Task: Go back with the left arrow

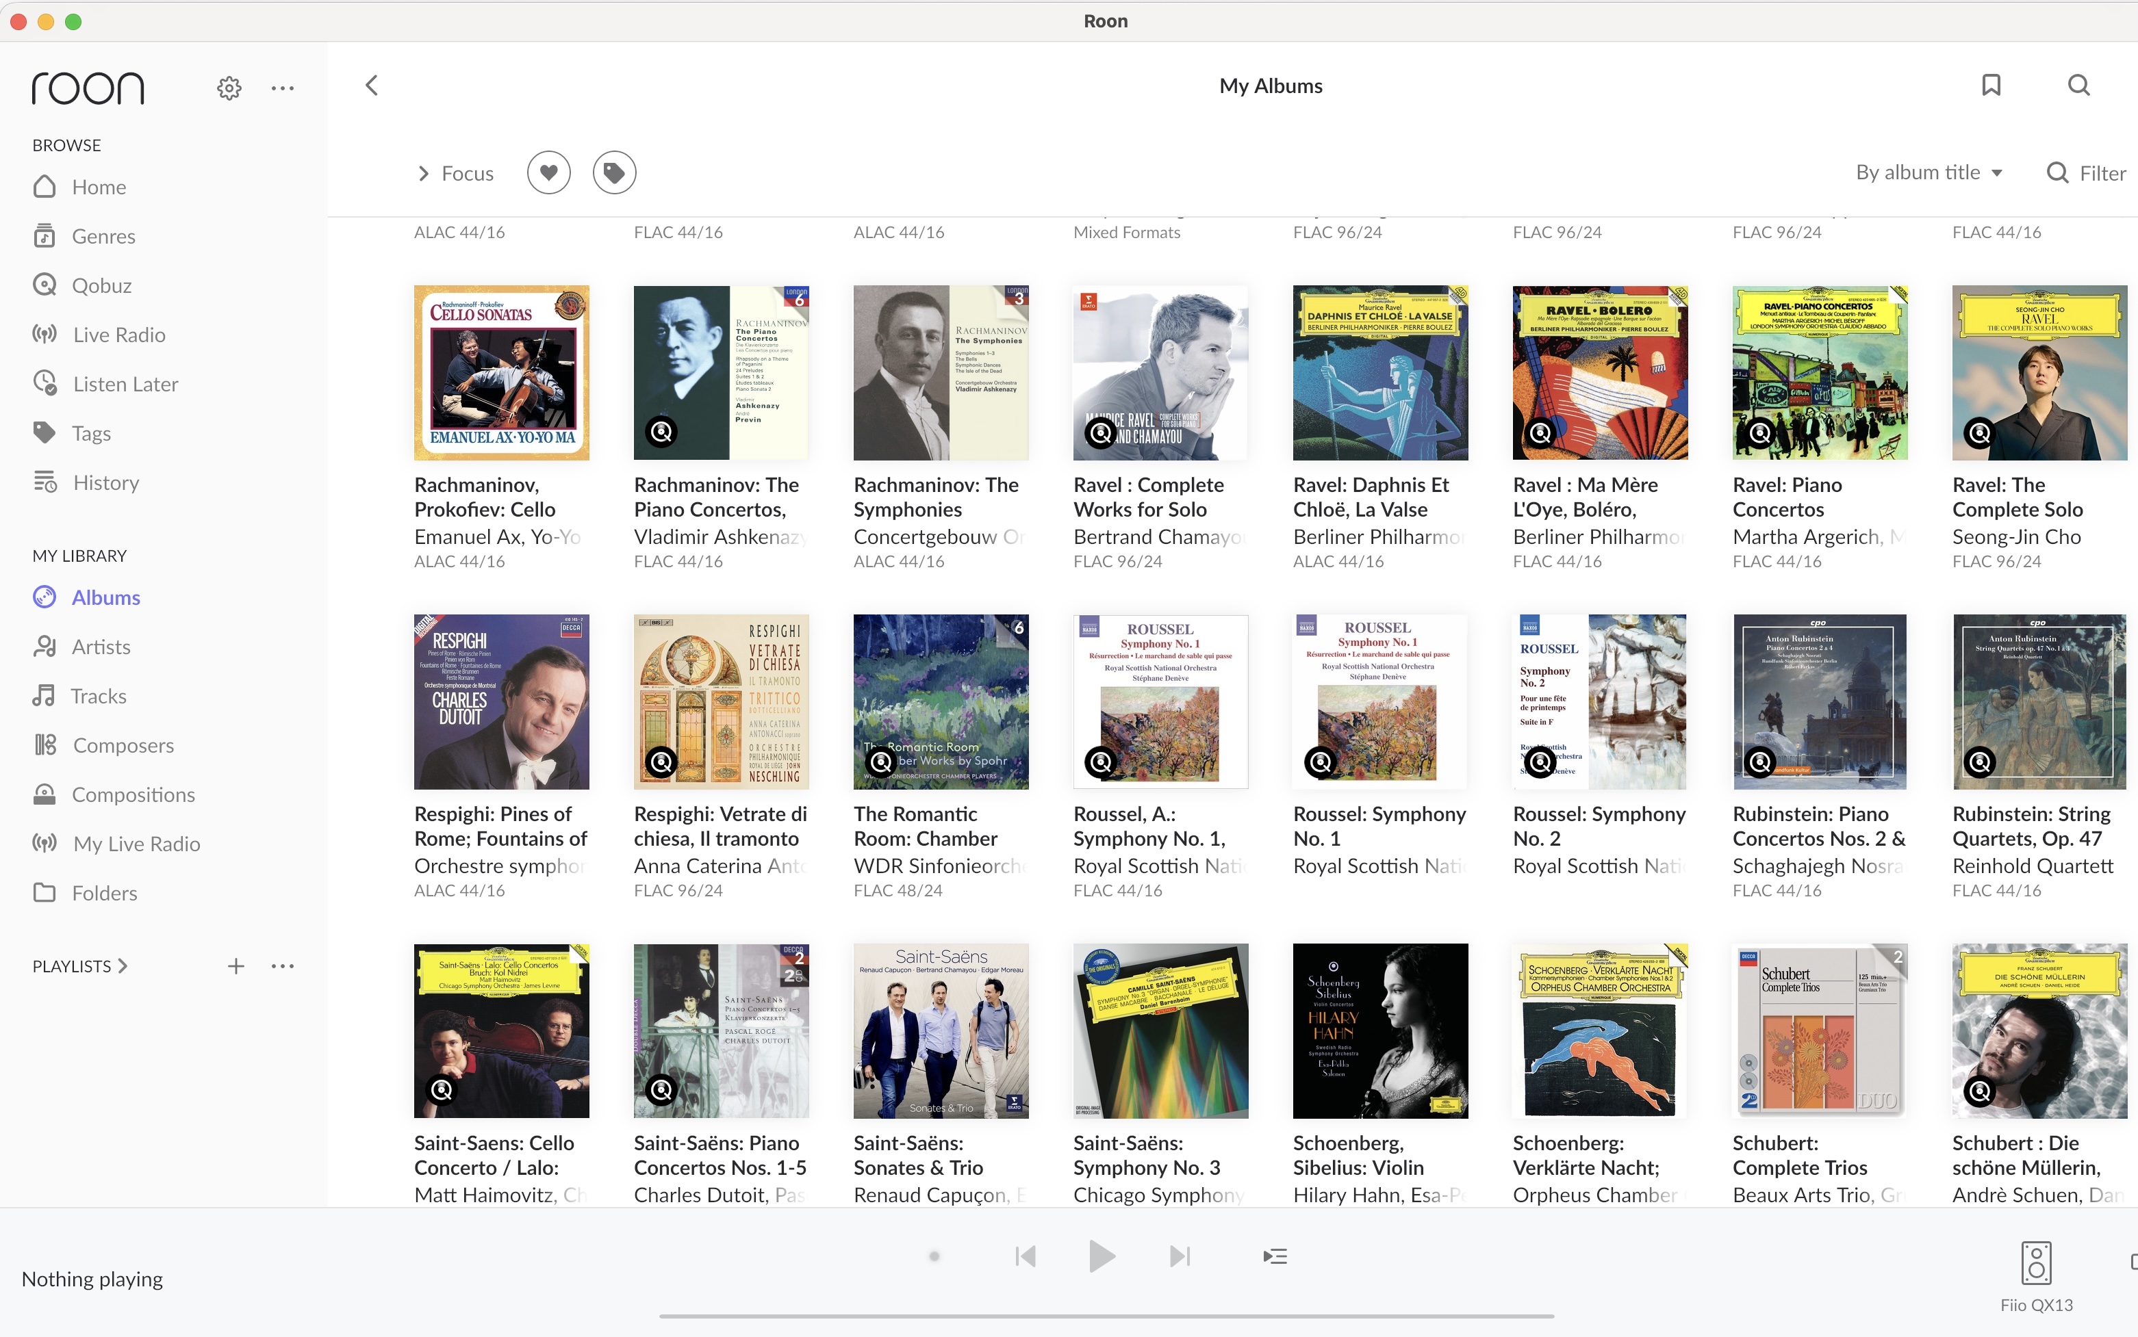Action: pyautogui.click(x=372, y=86)
